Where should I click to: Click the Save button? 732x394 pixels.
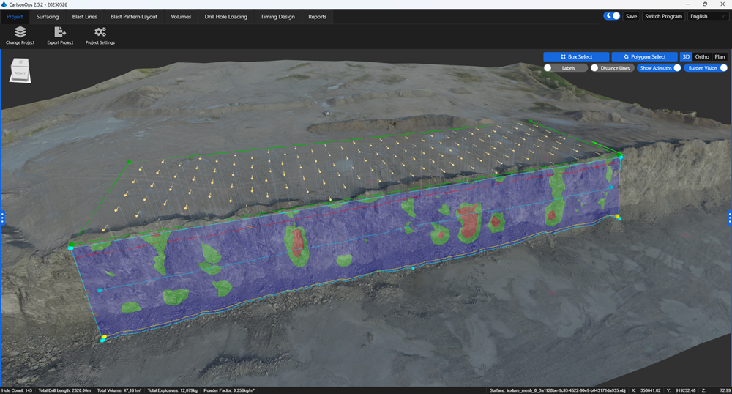point(631,16)
